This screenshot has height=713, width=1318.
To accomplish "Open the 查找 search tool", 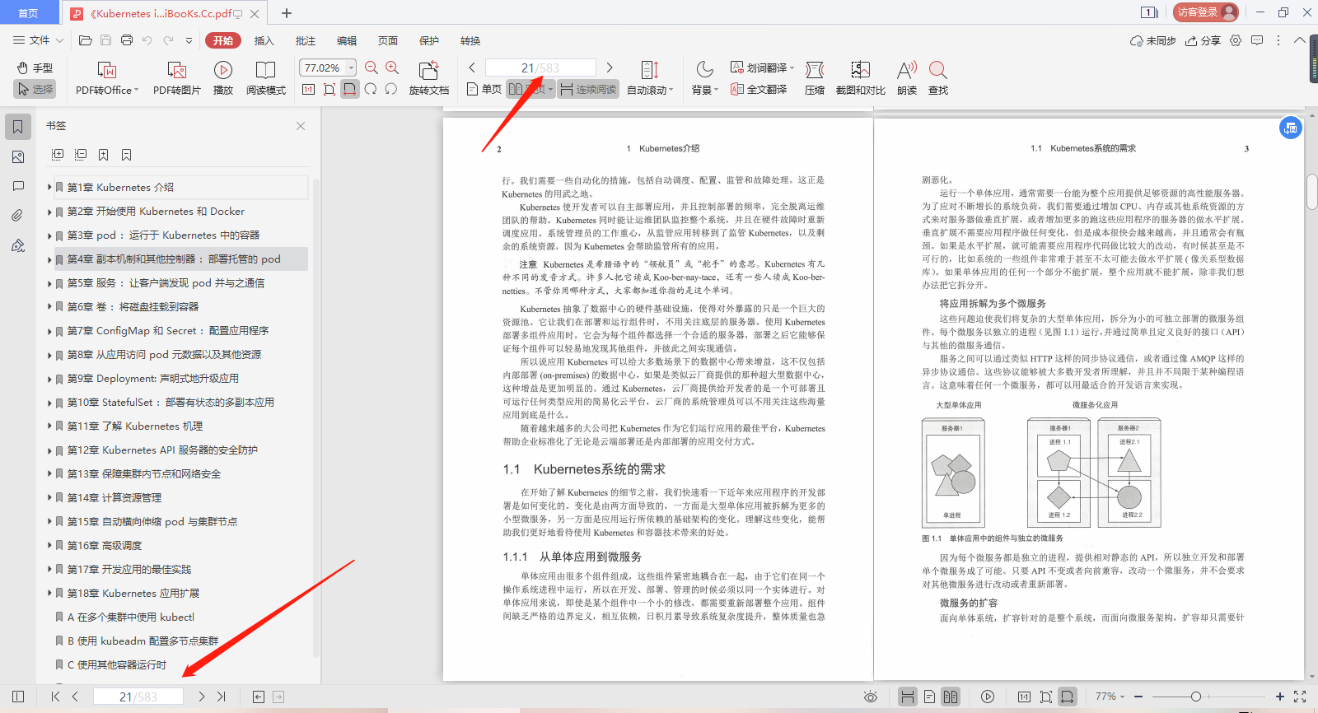I will (938, 78).
